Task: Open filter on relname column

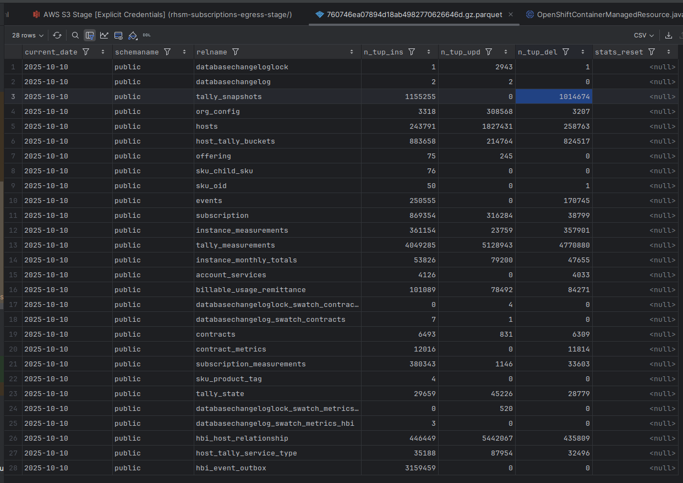Action: pyautogui.click(x=236, y=52)
